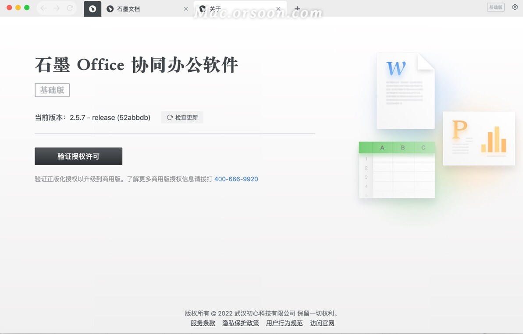Add a new tab with plus icon
523x334 pixels.
tap(297, 9)
